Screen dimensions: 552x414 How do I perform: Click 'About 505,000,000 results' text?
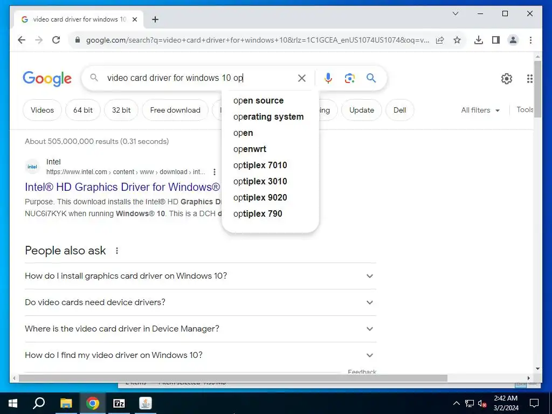(x=96, y=142)
